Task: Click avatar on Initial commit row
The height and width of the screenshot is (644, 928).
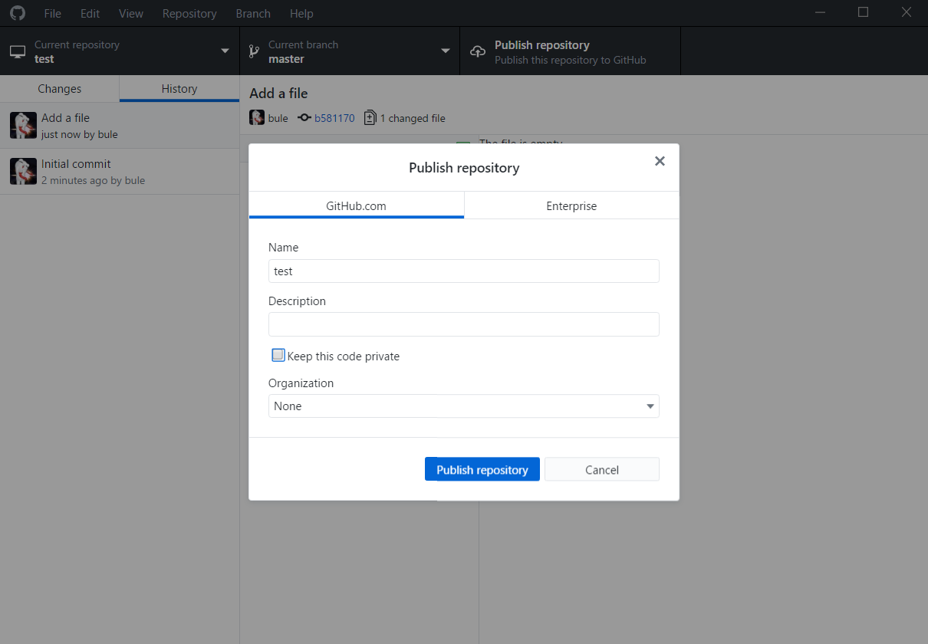Action: pyautogui.click(x=24, y=171)
